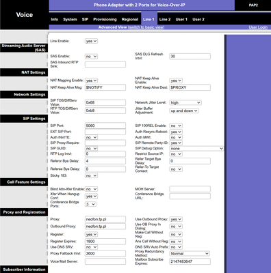Image resolution: width=271 pixels, height=273 pixels.
Task: Open the SIP 100REL Enable dropdown
Action: pos(176,126)
